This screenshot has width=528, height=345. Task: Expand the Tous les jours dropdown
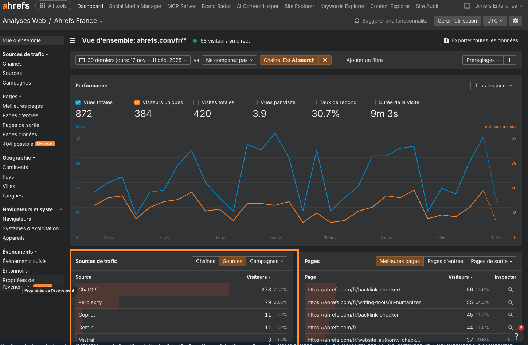tap(493, 86)
